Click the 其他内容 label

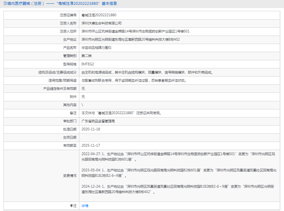(70, 105)
